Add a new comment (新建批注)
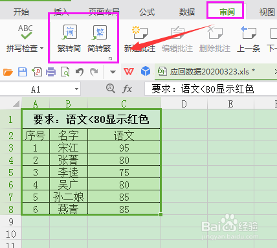 (140, 39)
